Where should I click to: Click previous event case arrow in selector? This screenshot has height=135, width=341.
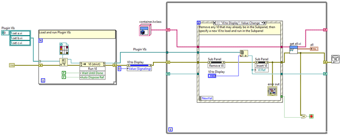click(215, 22)
